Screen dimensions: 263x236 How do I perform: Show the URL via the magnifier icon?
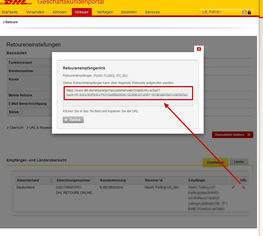point(243,187)
